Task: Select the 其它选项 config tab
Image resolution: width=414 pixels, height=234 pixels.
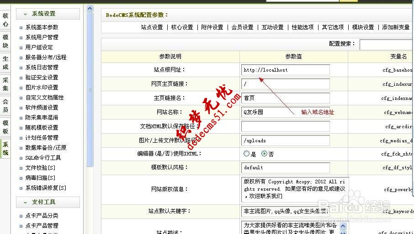Action: pos(333,27)
